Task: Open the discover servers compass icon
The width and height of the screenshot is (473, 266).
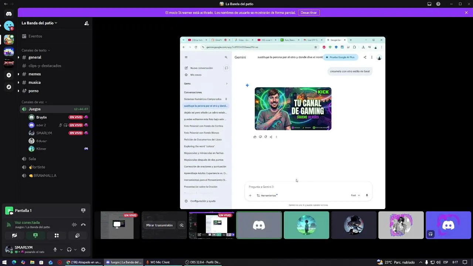Action: coord(9,87)
